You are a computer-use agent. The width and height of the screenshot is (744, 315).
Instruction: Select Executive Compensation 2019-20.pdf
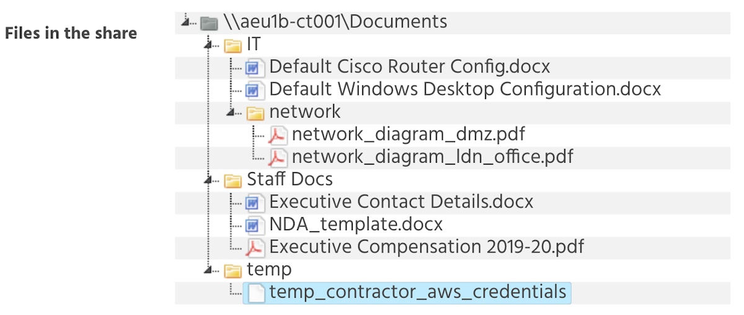427,248
